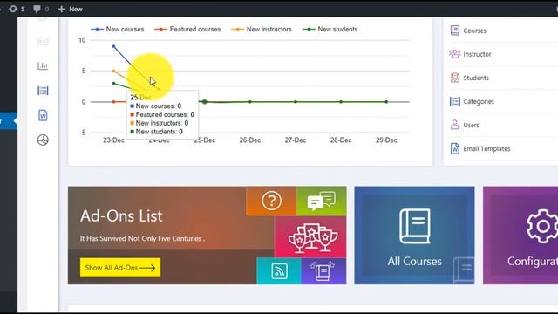Image resolution: width=558 pixels, height=314 pixels.
Task: Click the question mark help tile
Action: point(271,201)
